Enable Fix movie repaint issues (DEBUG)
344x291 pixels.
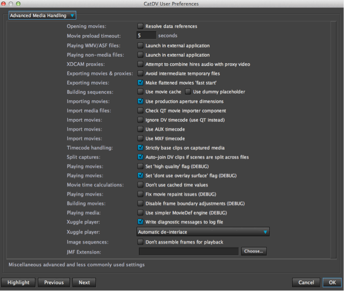[x=140, y=194]
